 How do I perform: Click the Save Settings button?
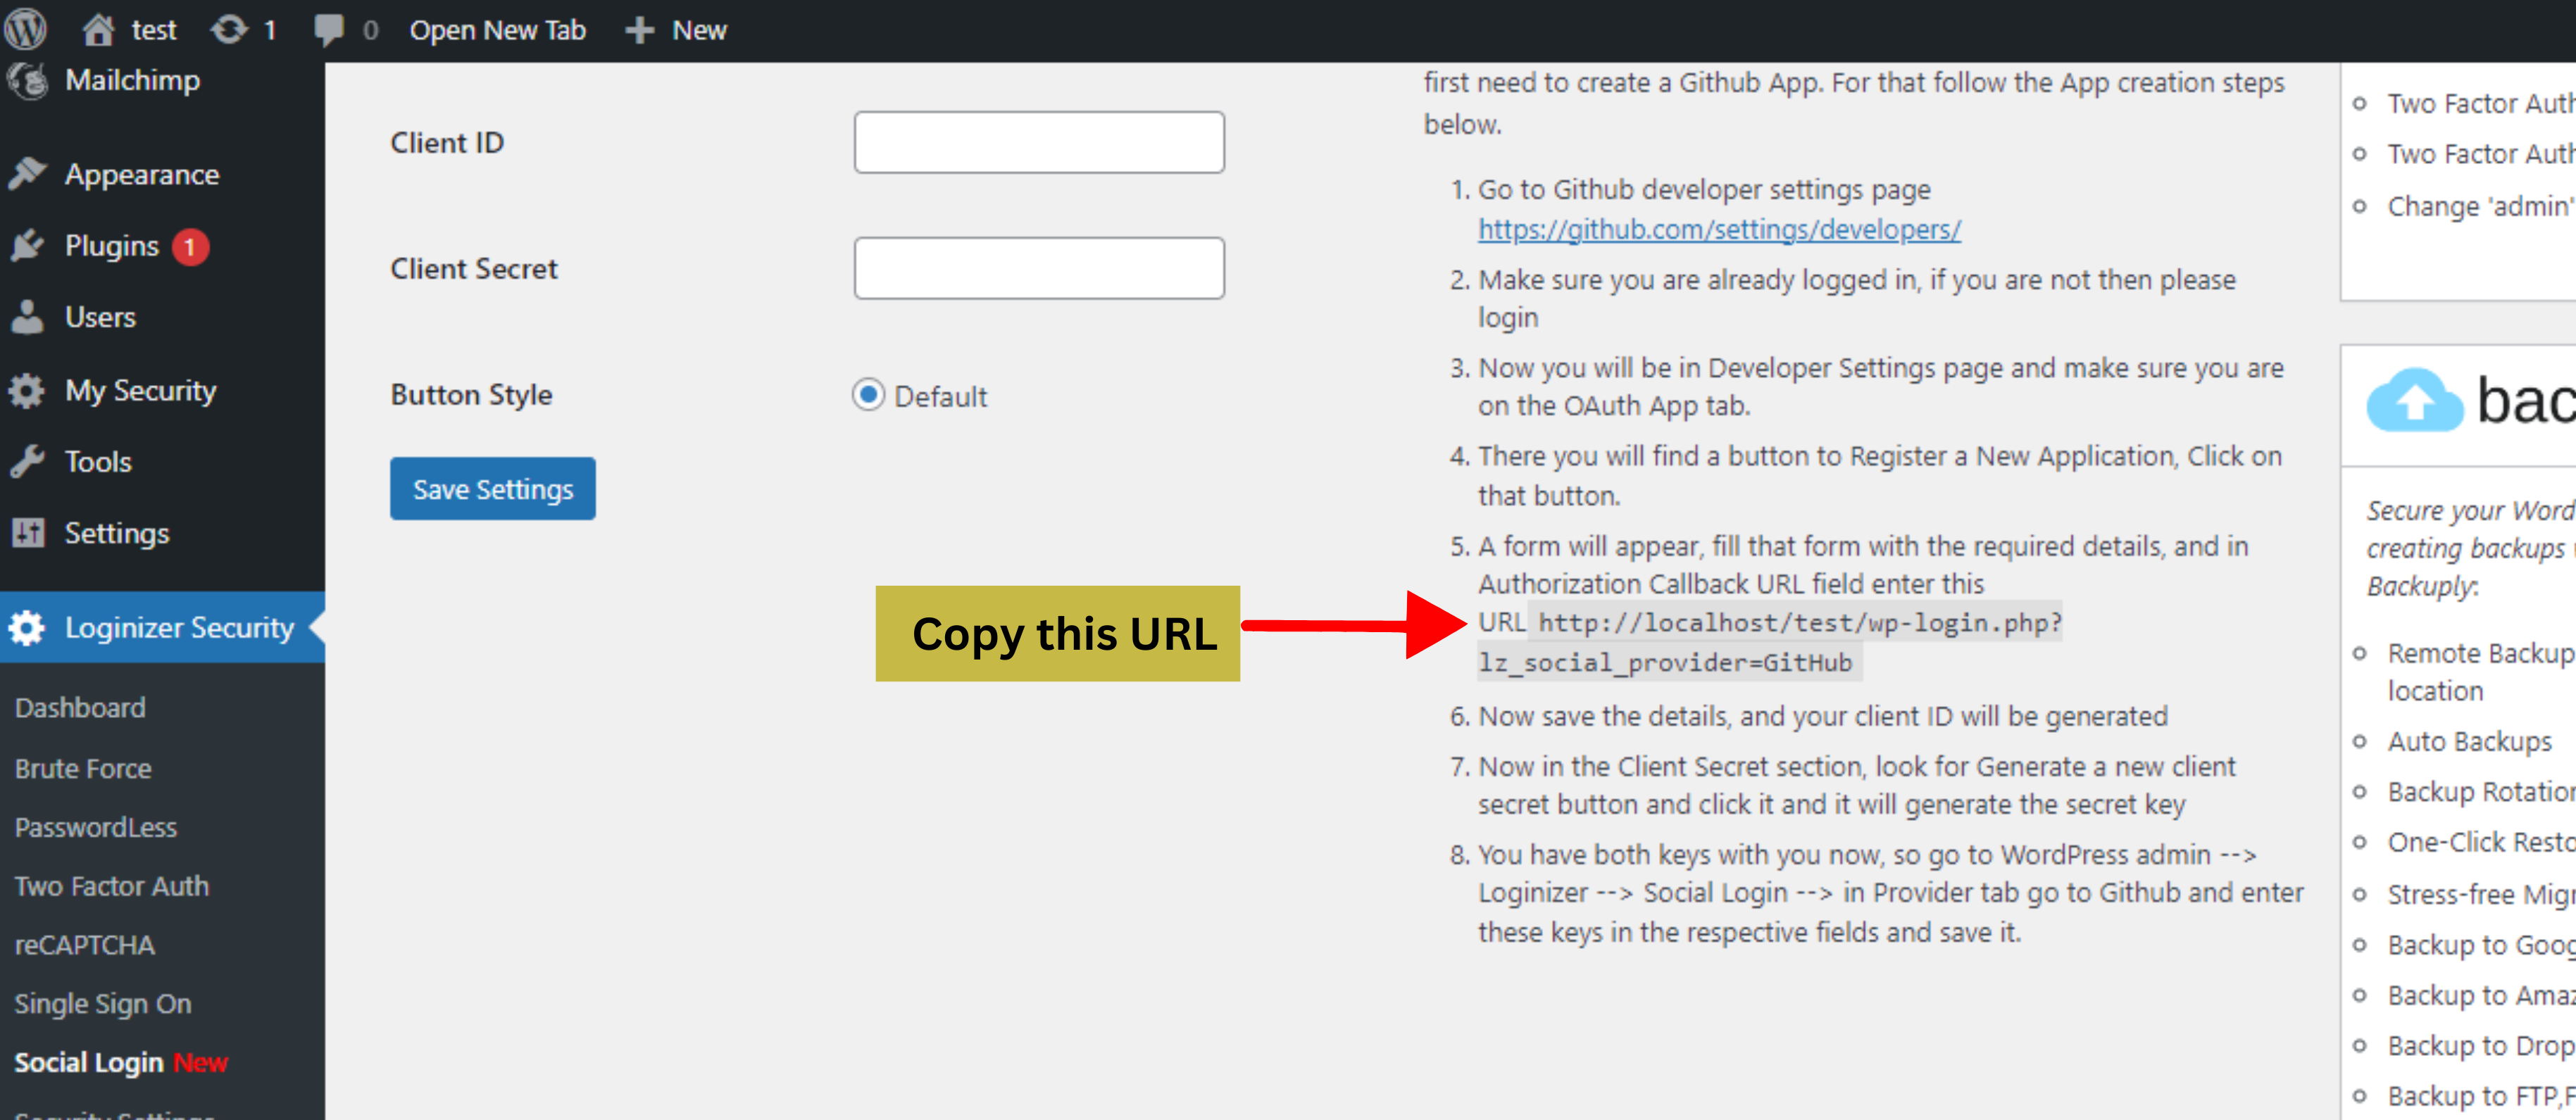point(493,489)
